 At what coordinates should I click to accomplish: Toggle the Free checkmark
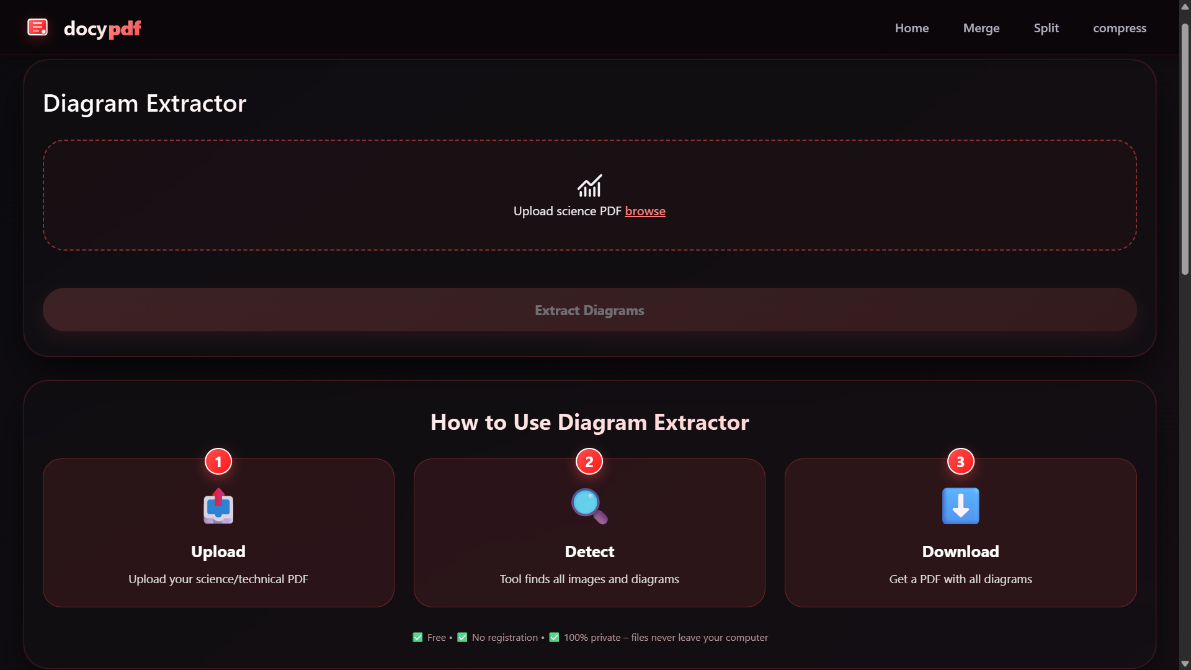click(417, 637)
